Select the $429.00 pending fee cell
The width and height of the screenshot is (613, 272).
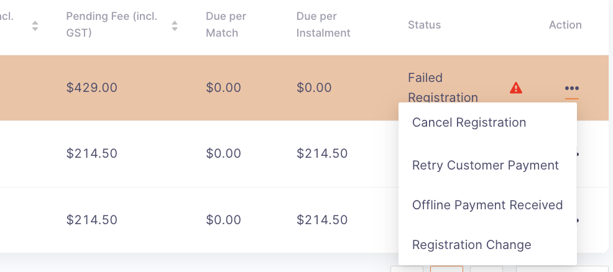click(x=92, y=88)
